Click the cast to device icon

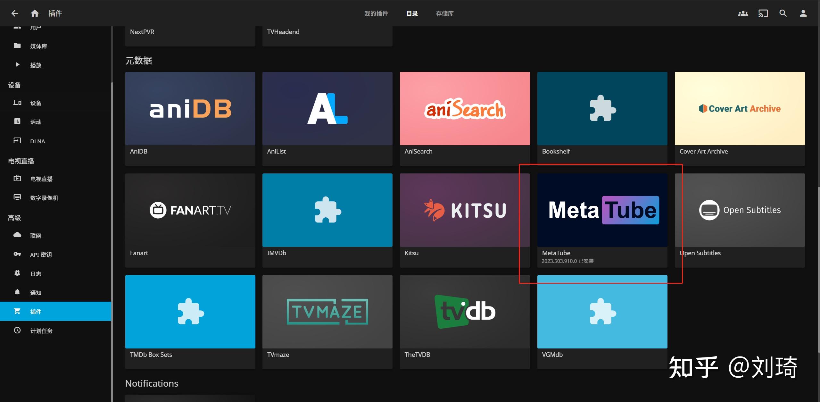pos(763,13)
